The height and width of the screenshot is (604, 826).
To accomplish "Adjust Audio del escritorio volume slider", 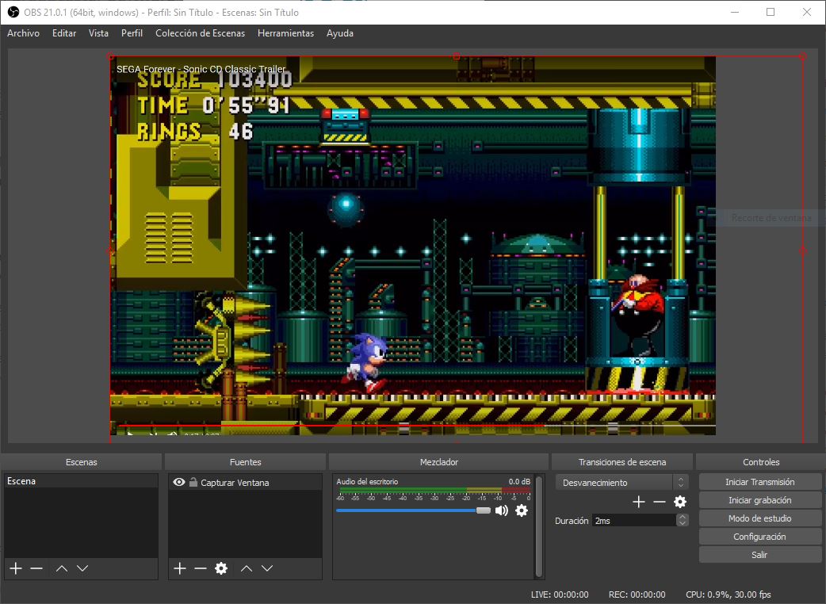I will pyautogui.click(x=413, y=510).
